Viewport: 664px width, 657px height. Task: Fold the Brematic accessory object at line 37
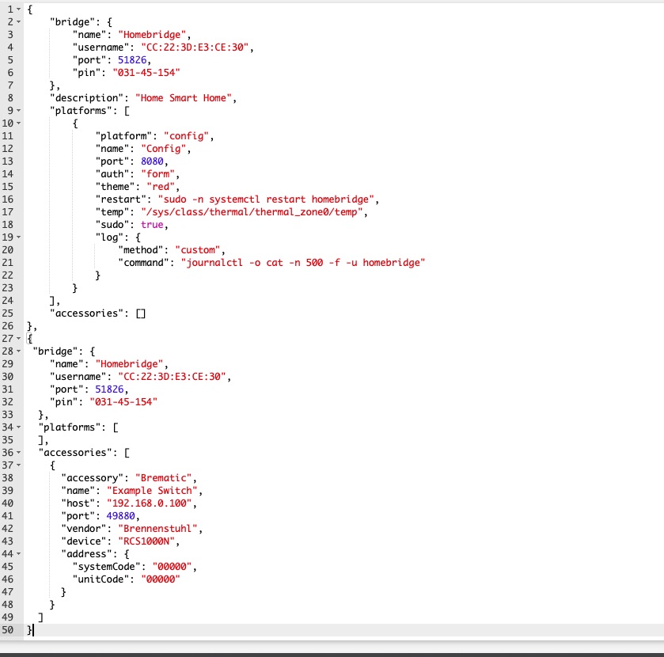point(19,465)
